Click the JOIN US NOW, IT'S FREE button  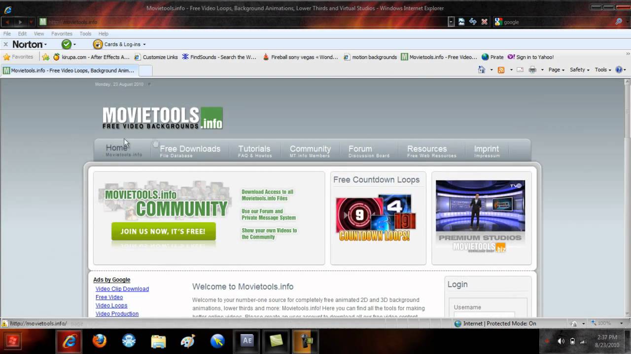tap(163, 231)
